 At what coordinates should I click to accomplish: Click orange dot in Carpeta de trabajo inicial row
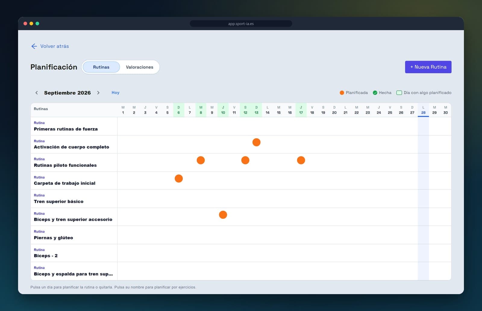coord(179,178)
